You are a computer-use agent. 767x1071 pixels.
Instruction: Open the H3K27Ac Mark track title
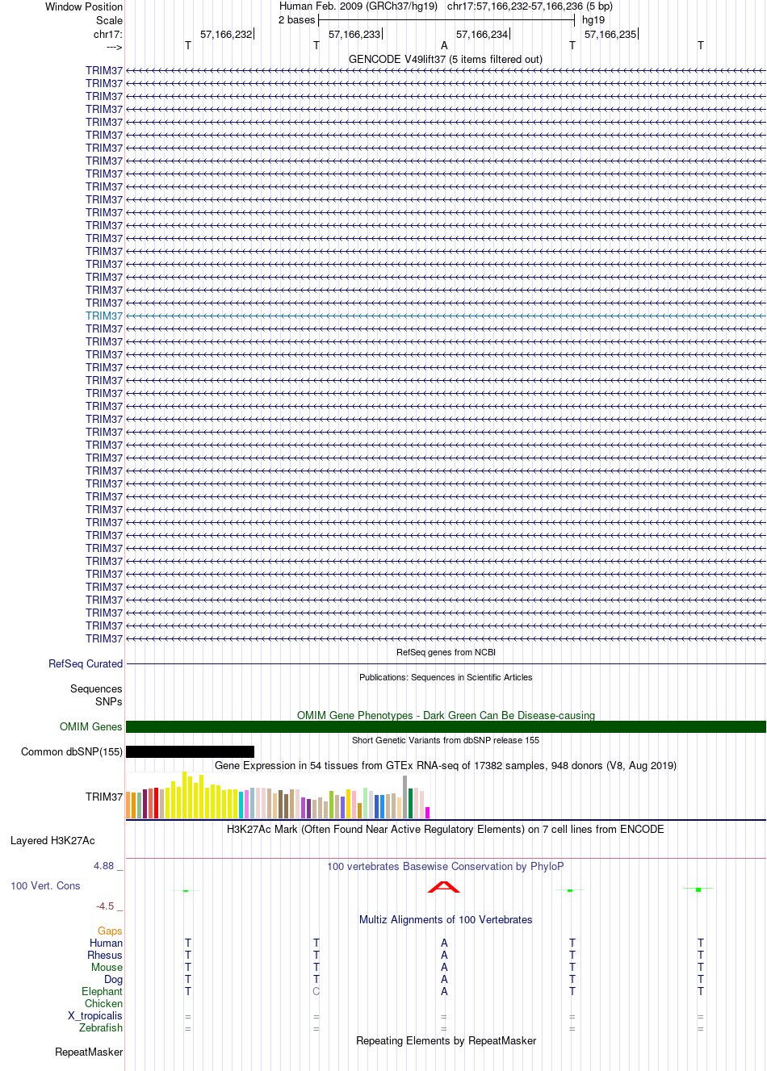446,829
